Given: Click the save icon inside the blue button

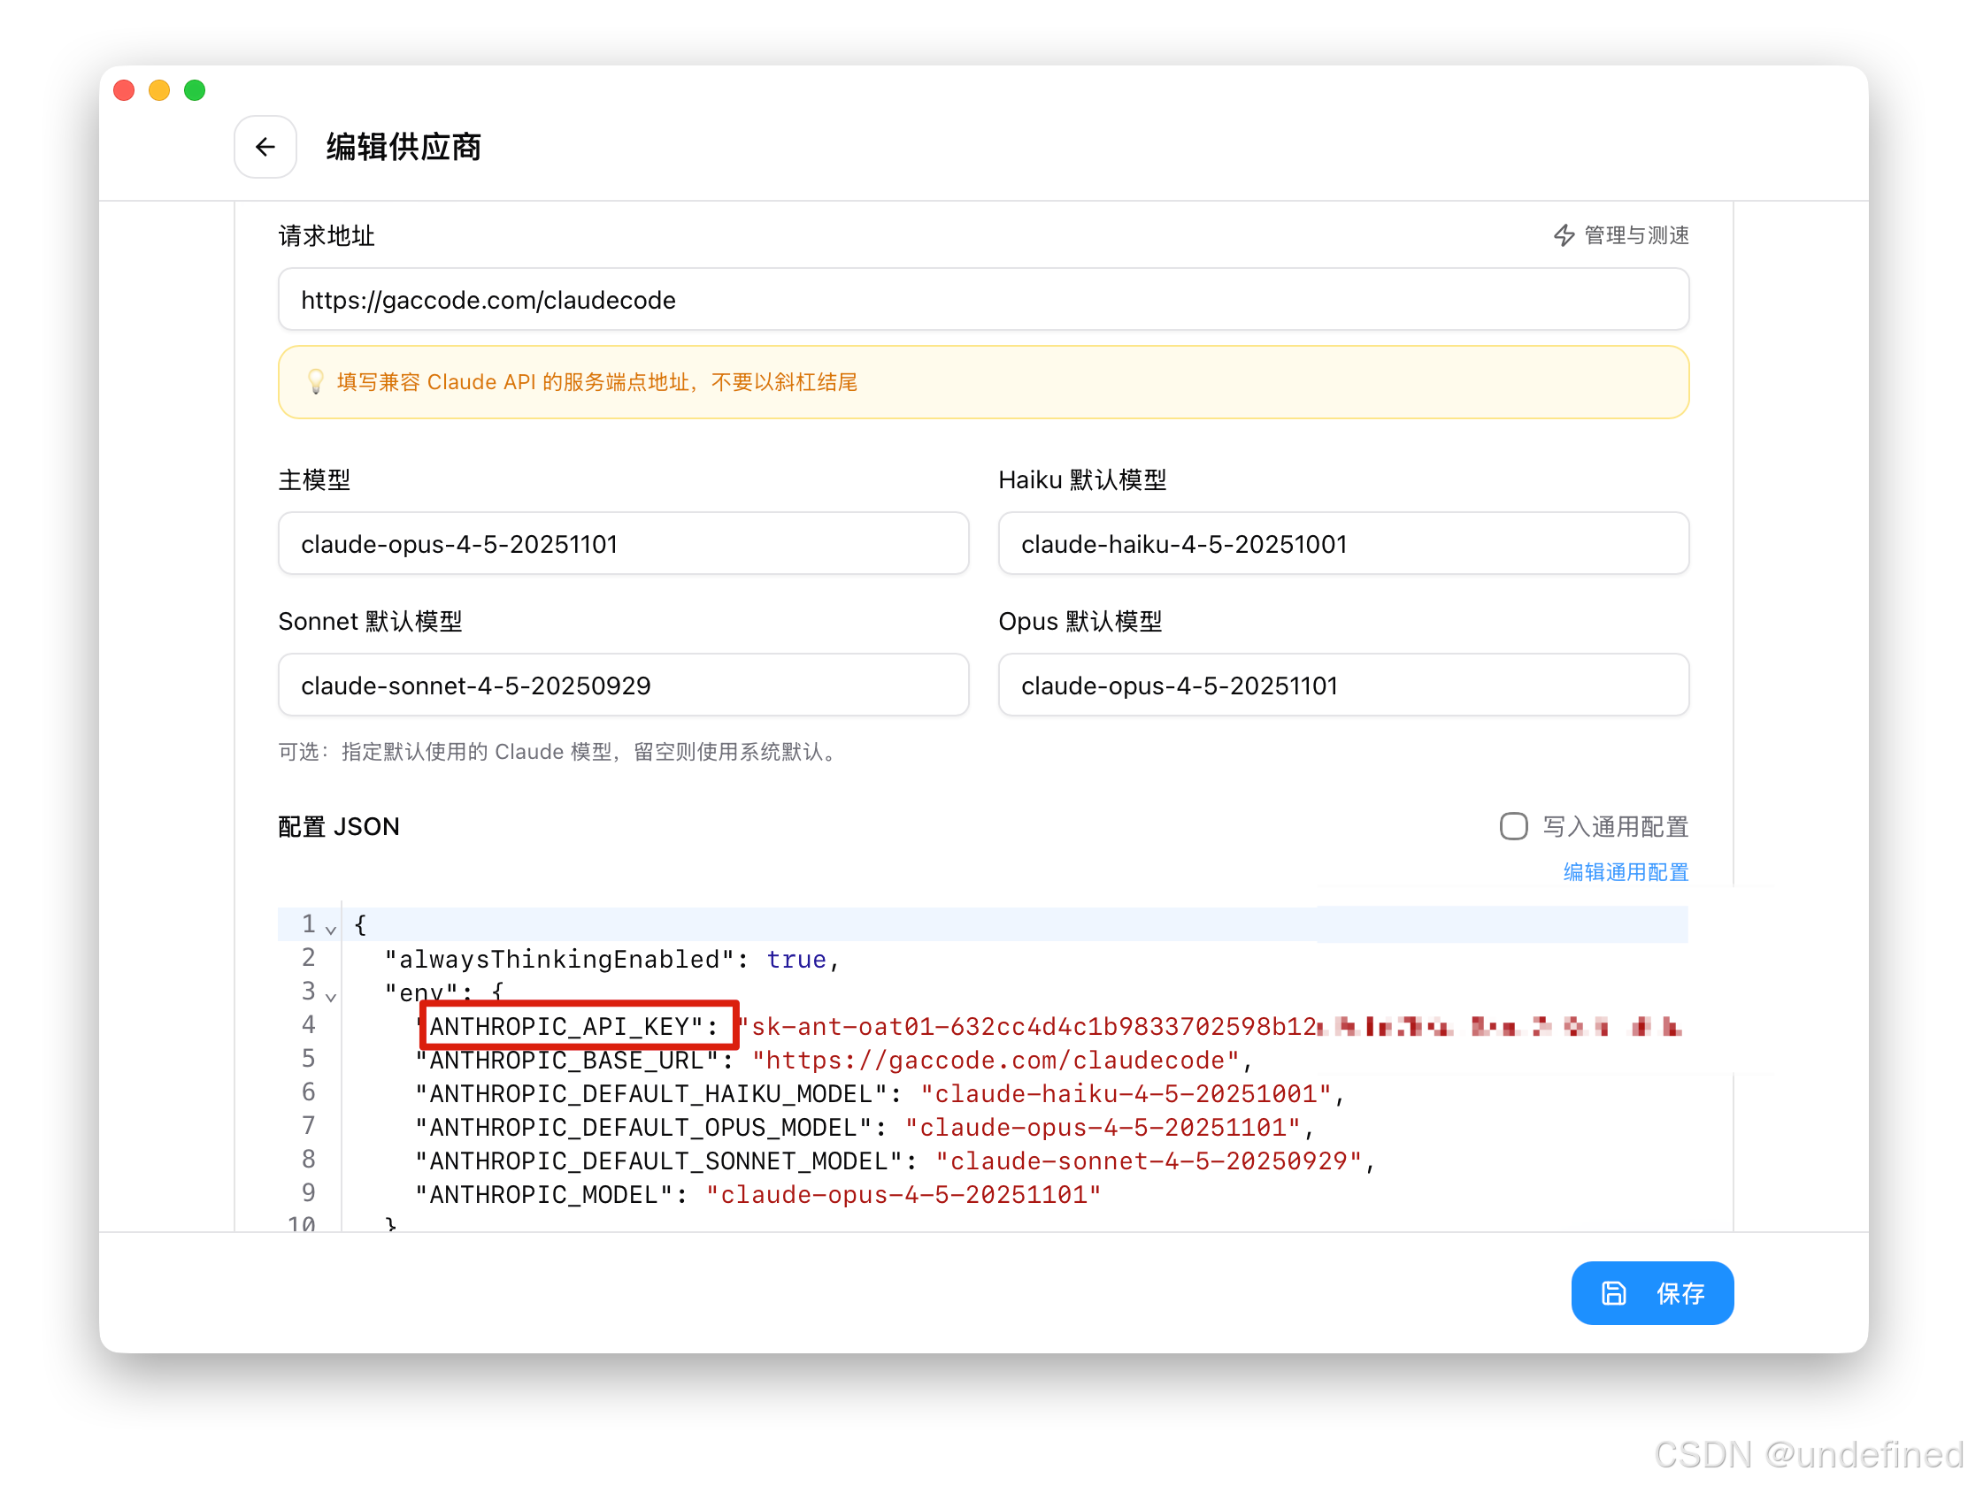Looking at the screenshot, I should pos(1614,1293).
